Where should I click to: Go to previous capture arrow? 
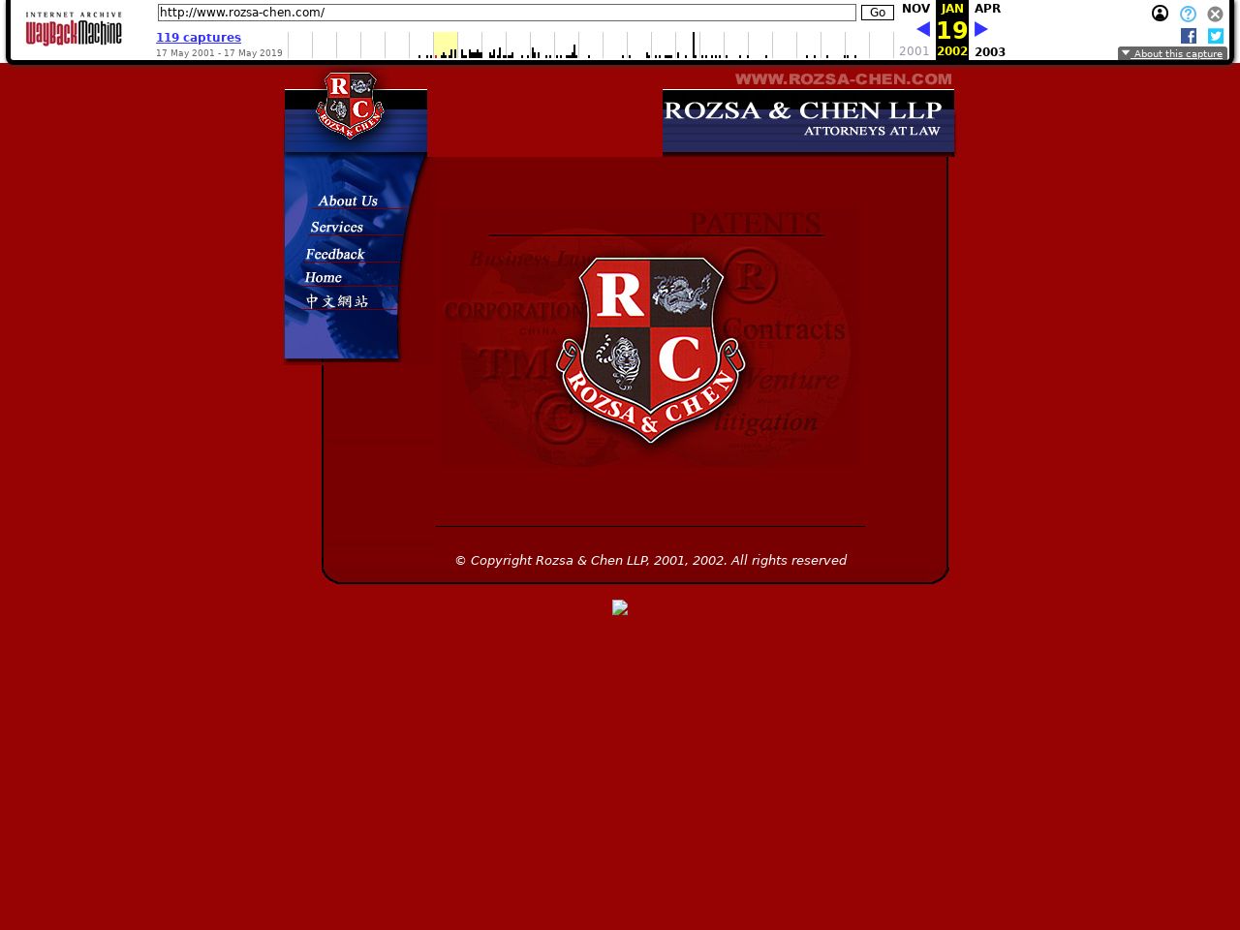point(922,29)
